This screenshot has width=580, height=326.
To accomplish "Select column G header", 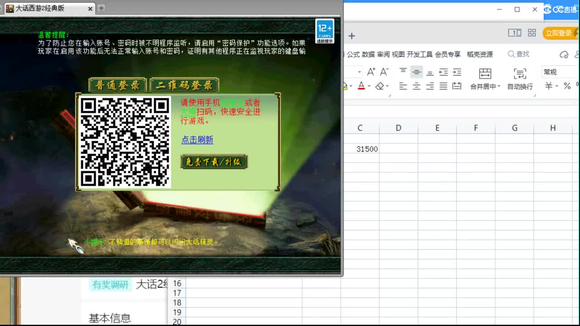I will (515, 128).
